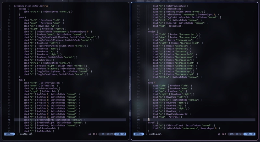Click the 'locked {' block header
The image size is (260, 142).
(x=24, y=9)
